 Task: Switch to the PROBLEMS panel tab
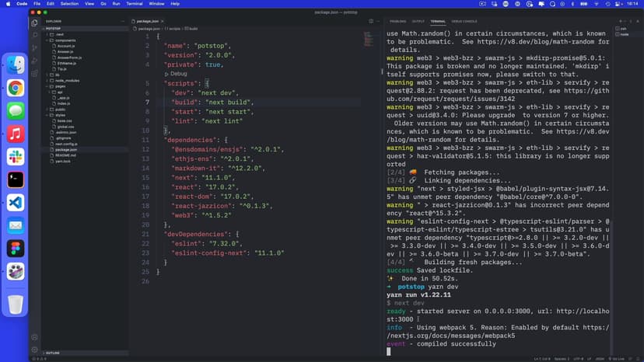(x=397, y=21)
